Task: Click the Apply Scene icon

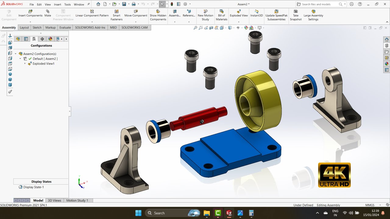Action: 251,28
